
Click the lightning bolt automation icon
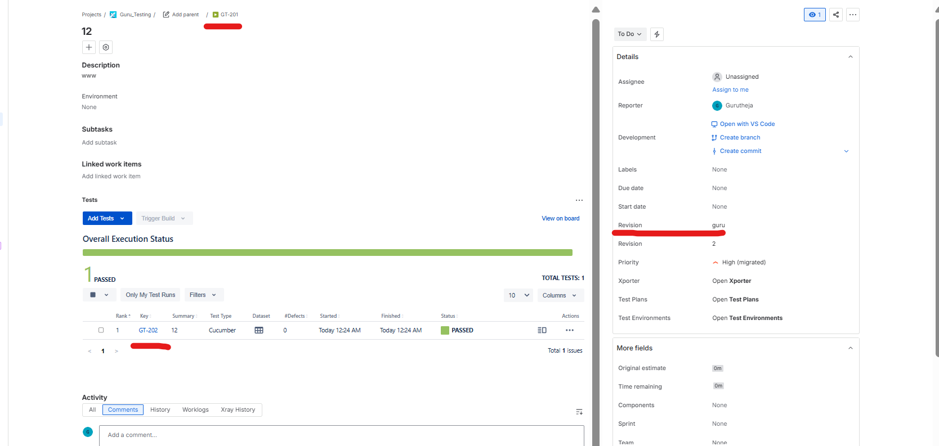[656, 34]
